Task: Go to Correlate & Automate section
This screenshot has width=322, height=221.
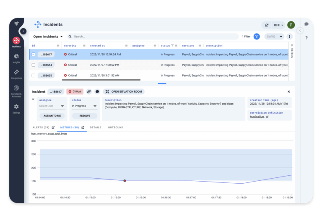Action: tap(16, 89)
